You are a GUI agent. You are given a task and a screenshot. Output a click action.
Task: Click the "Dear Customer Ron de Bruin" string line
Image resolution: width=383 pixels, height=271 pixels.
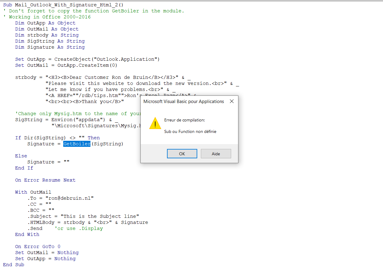point(103,77)
